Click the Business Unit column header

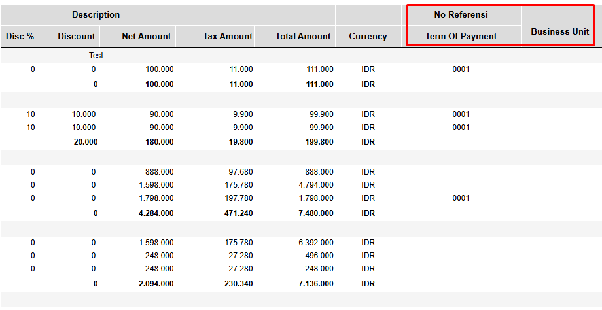[x=559, y=31]
